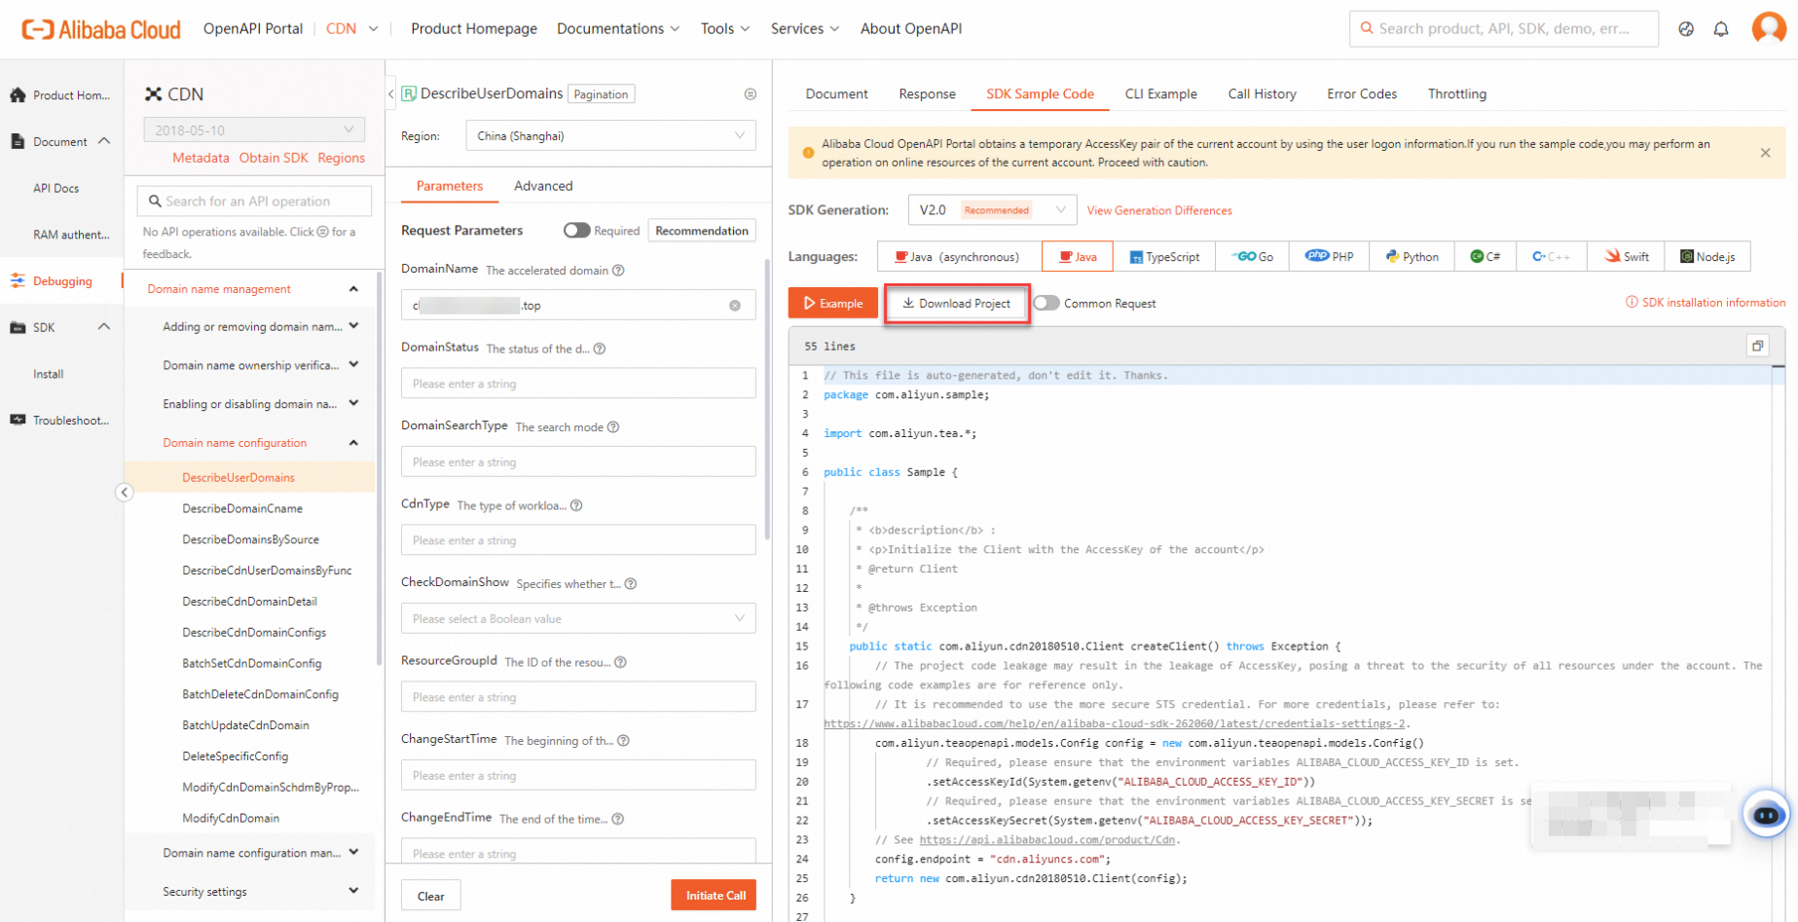Open CheckDomainShow Boolean value dropdown
The height and width of the screenshot is (922, 1798).
578,618
